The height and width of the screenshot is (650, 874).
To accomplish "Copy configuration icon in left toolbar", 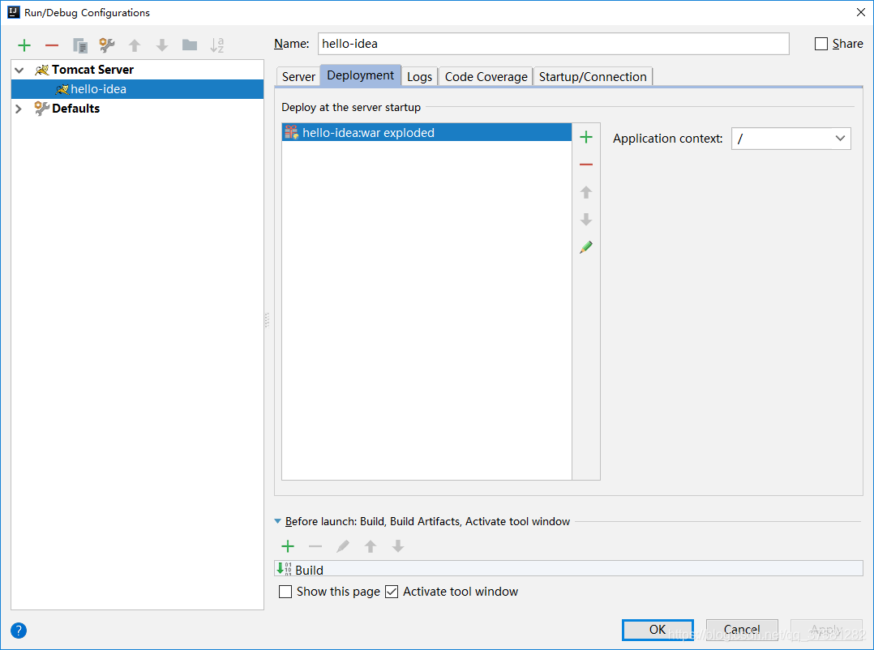I will click(x=79, y=45).
